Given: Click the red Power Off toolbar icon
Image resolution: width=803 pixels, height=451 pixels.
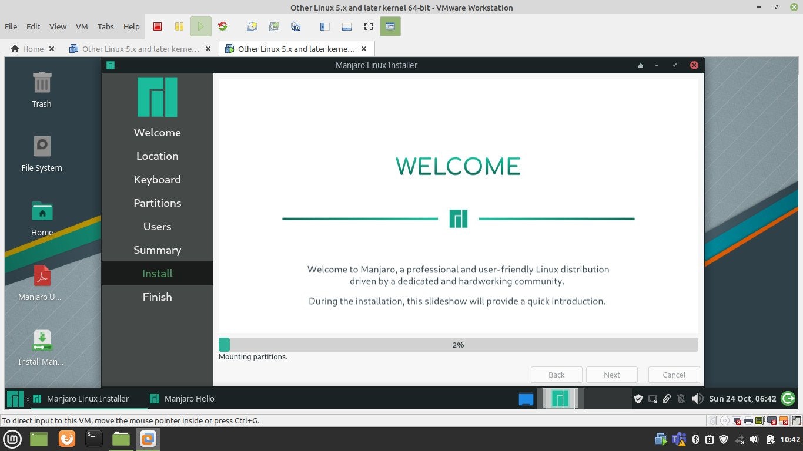Looking at the screenshot, I should click(158, 26).
